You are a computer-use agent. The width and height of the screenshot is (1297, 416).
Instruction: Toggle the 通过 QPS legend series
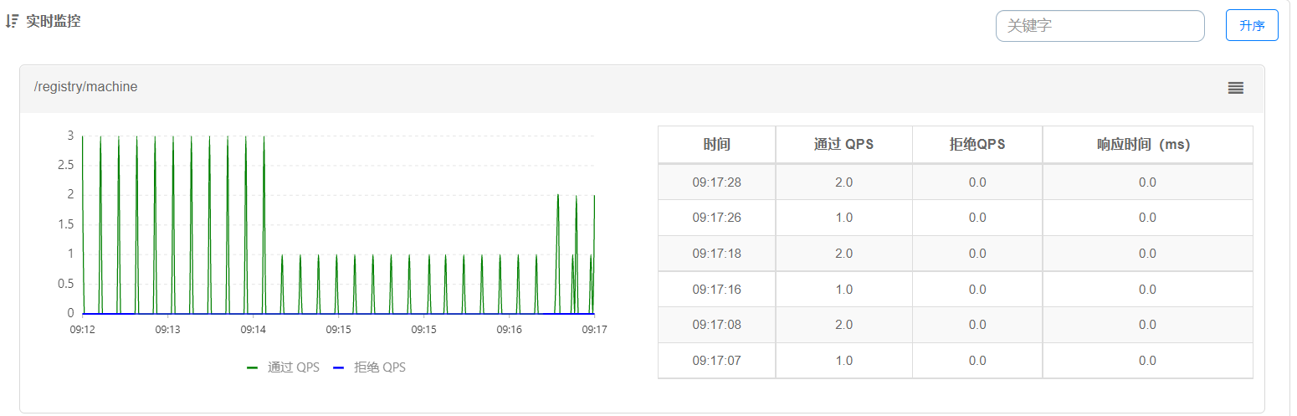point(284,367)
